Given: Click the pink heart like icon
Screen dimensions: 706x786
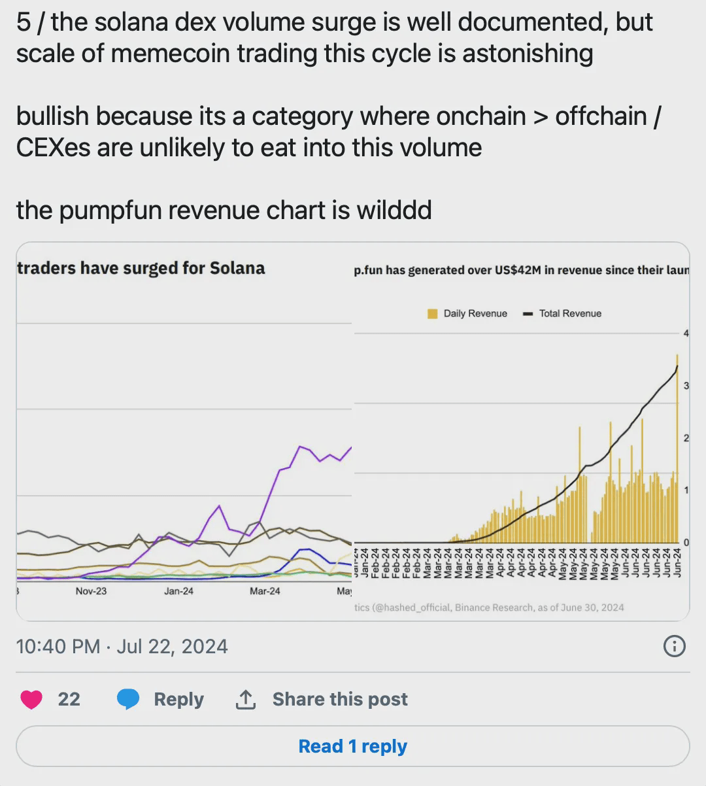Looking at the screenshot, I should click(x=31, y=700).
